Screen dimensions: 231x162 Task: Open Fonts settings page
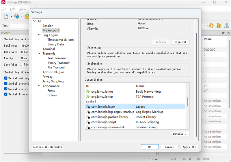click(x=51, y=90)
